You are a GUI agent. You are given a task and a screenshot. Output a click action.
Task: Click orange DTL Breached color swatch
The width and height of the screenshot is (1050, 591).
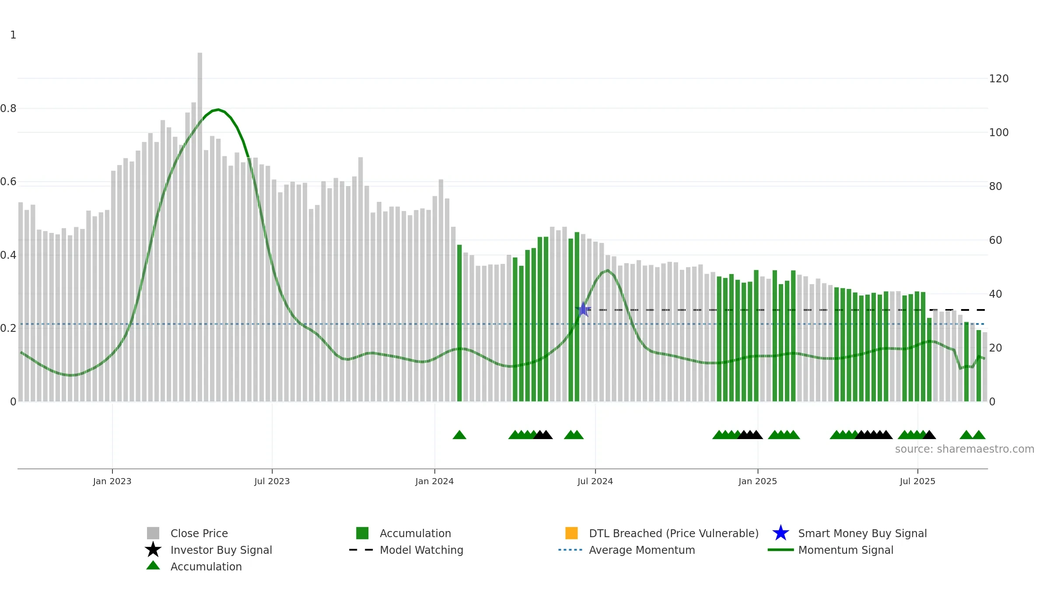coord(571,533)
